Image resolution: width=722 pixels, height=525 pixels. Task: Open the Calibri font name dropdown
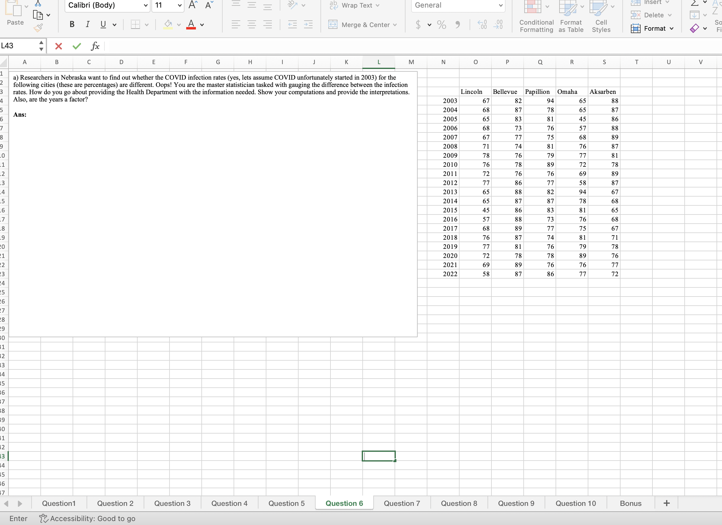pyautogui.click(x=145, y=5)
